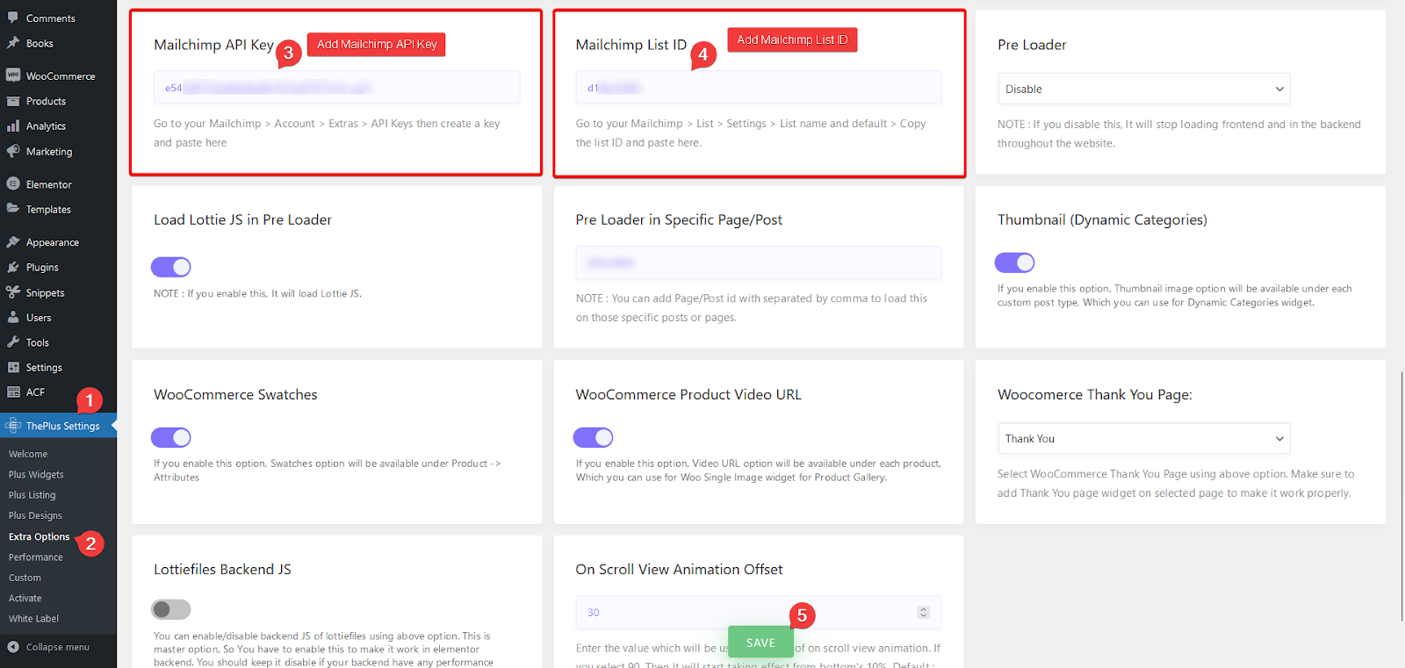Click On Scroll View Animation Offset field

[759, 613]
